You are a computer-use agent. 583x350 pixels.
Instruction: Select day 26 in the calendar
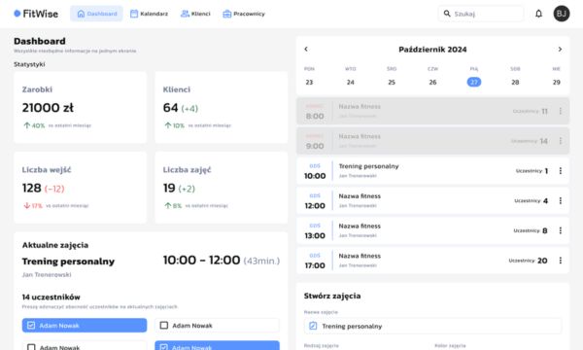pyautogui.click(x=432, y=83)
